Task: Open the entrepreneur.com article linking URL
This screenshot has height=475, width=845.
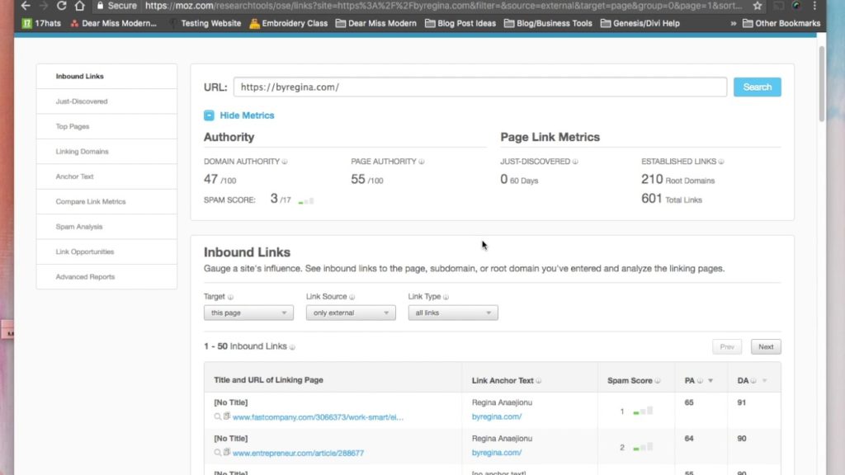Action: [298, 454]
